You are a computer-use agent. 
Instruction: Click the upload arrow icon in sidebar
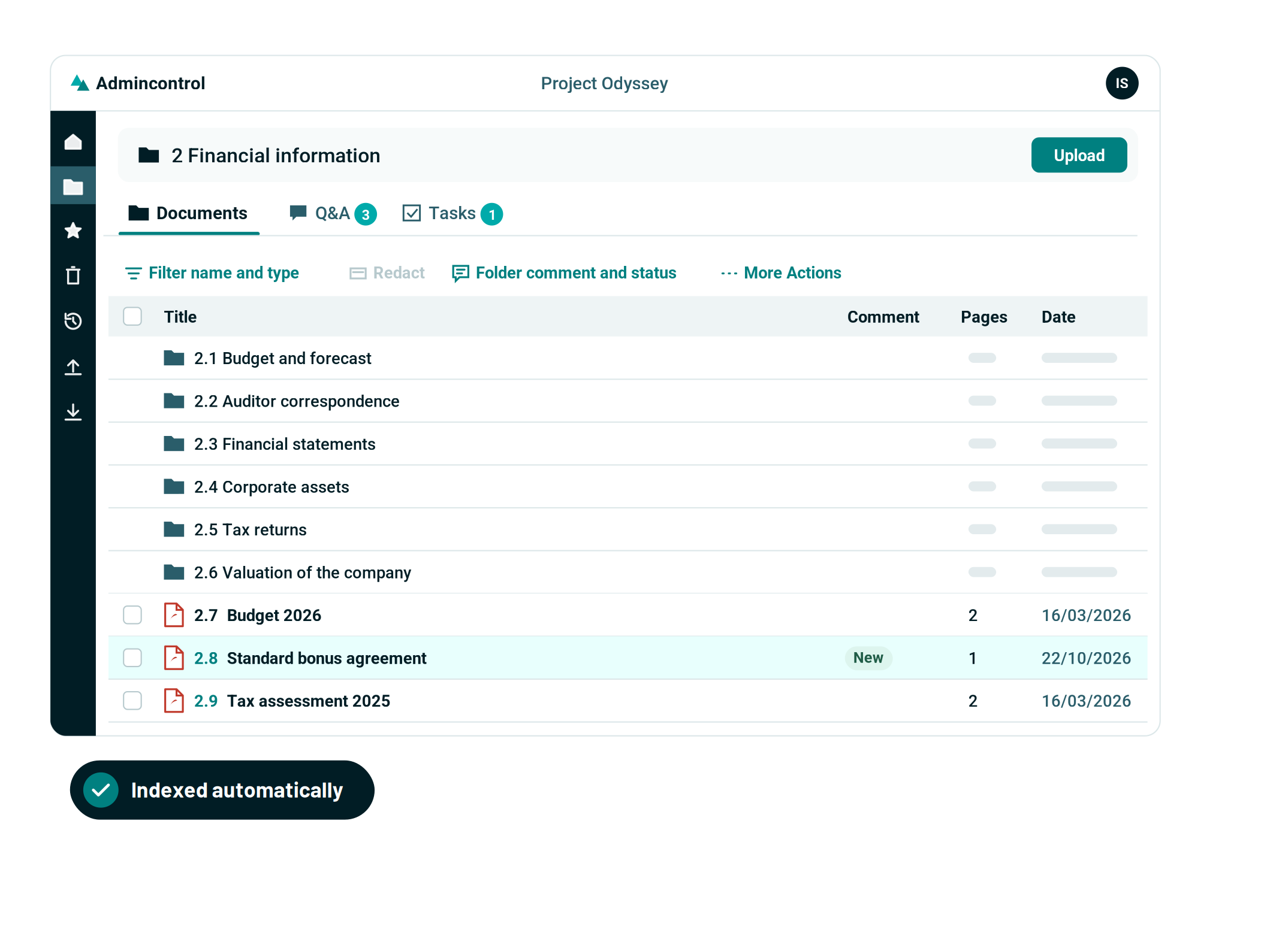73,367
